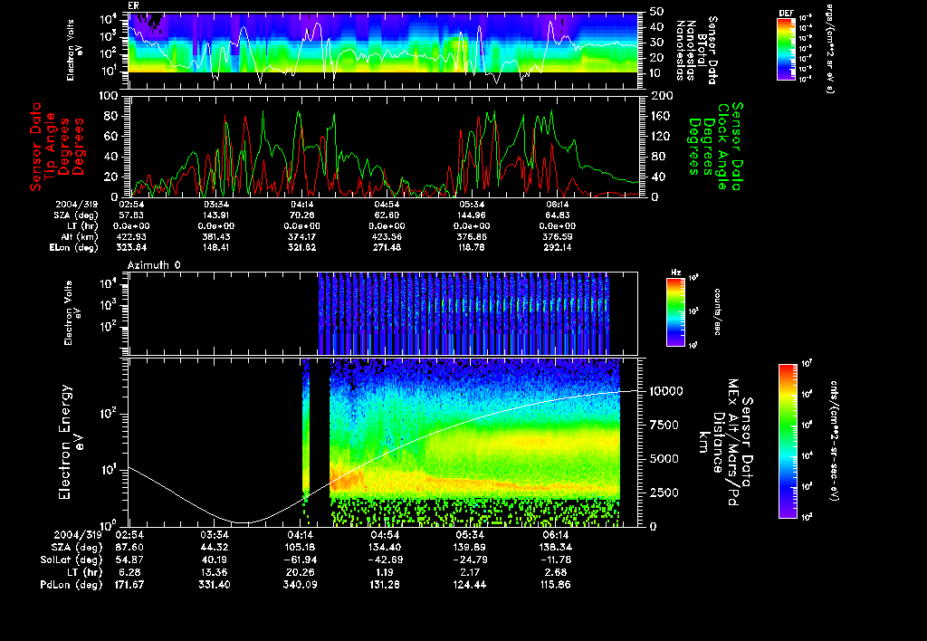927x641 pixels.
Task: Click the red "Tip Angle" axis label
Action: tap(50, 147)
